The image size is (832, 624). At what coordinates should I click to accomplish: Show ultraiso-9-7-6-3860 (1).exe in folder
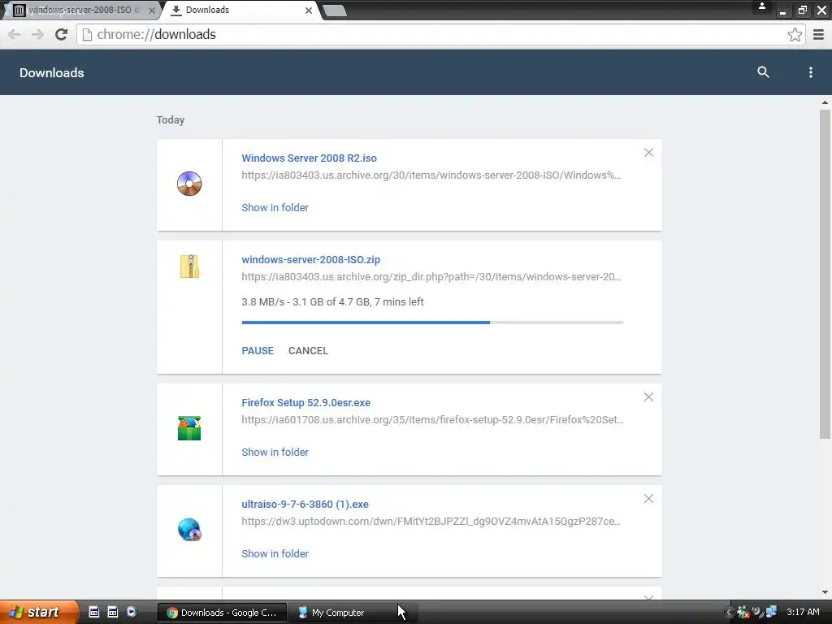coord(275,553)
